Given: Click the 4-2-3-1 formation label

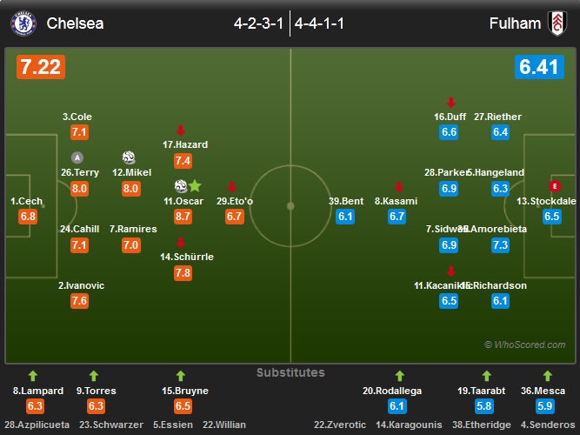Looking at the screenshot, I should 258,23.
